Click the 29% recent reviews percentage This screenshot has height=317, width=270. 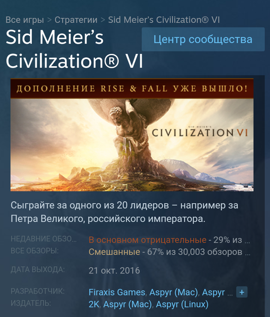[222, 240]
